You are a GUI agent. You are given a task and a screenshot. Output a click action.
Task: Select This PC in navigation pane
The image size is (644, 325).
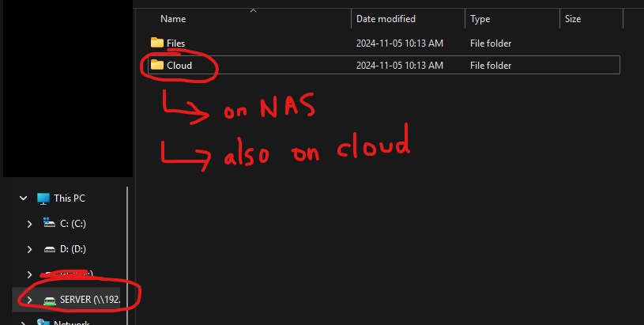tap(70, 198)
